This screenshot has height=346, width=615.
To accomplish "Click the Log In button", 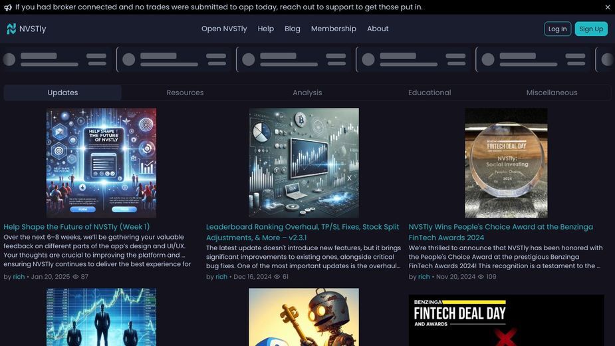I will [557, 29].
